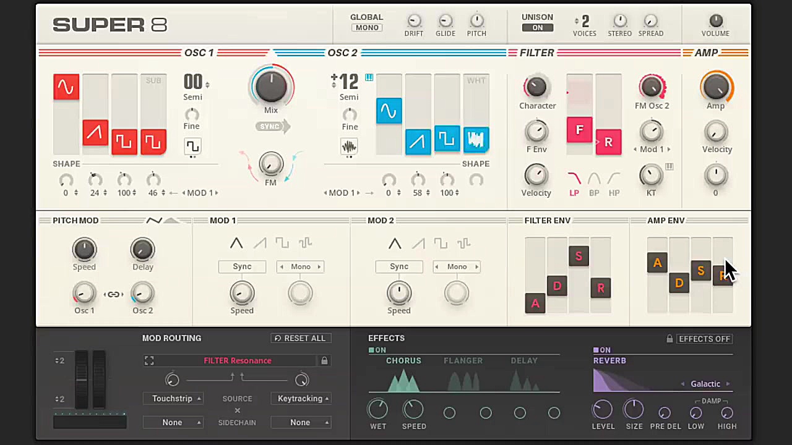792x445 pixels.
Task: Click the FILTER Resonance routing target
Action: coord(238,360)
